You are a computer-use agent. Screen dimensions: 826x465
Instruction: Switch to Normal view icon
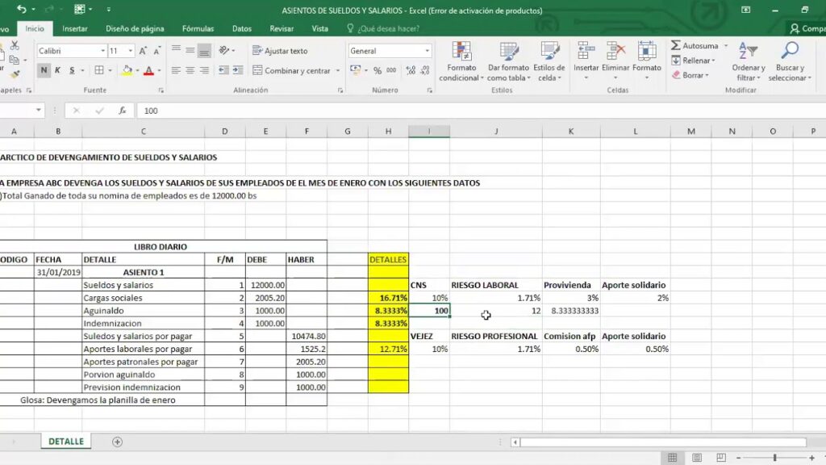click(673, 458)
